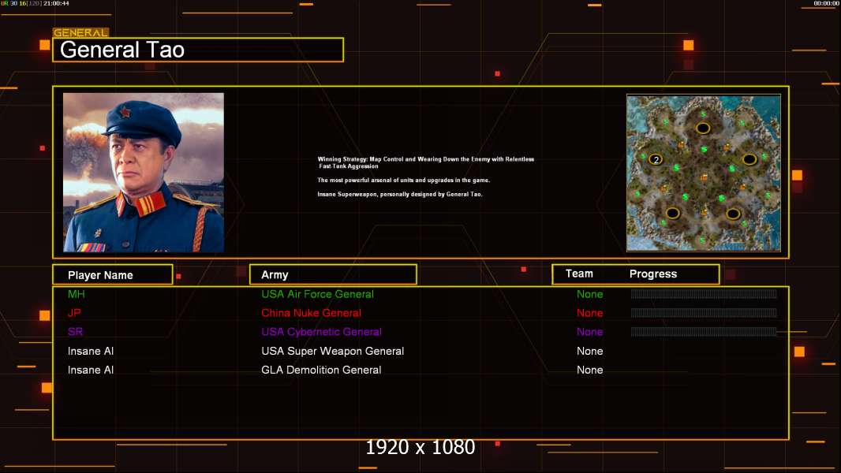The image size is (841, 473).
Task: Click the orange square left of General Tao title
Action: point(45,45)
